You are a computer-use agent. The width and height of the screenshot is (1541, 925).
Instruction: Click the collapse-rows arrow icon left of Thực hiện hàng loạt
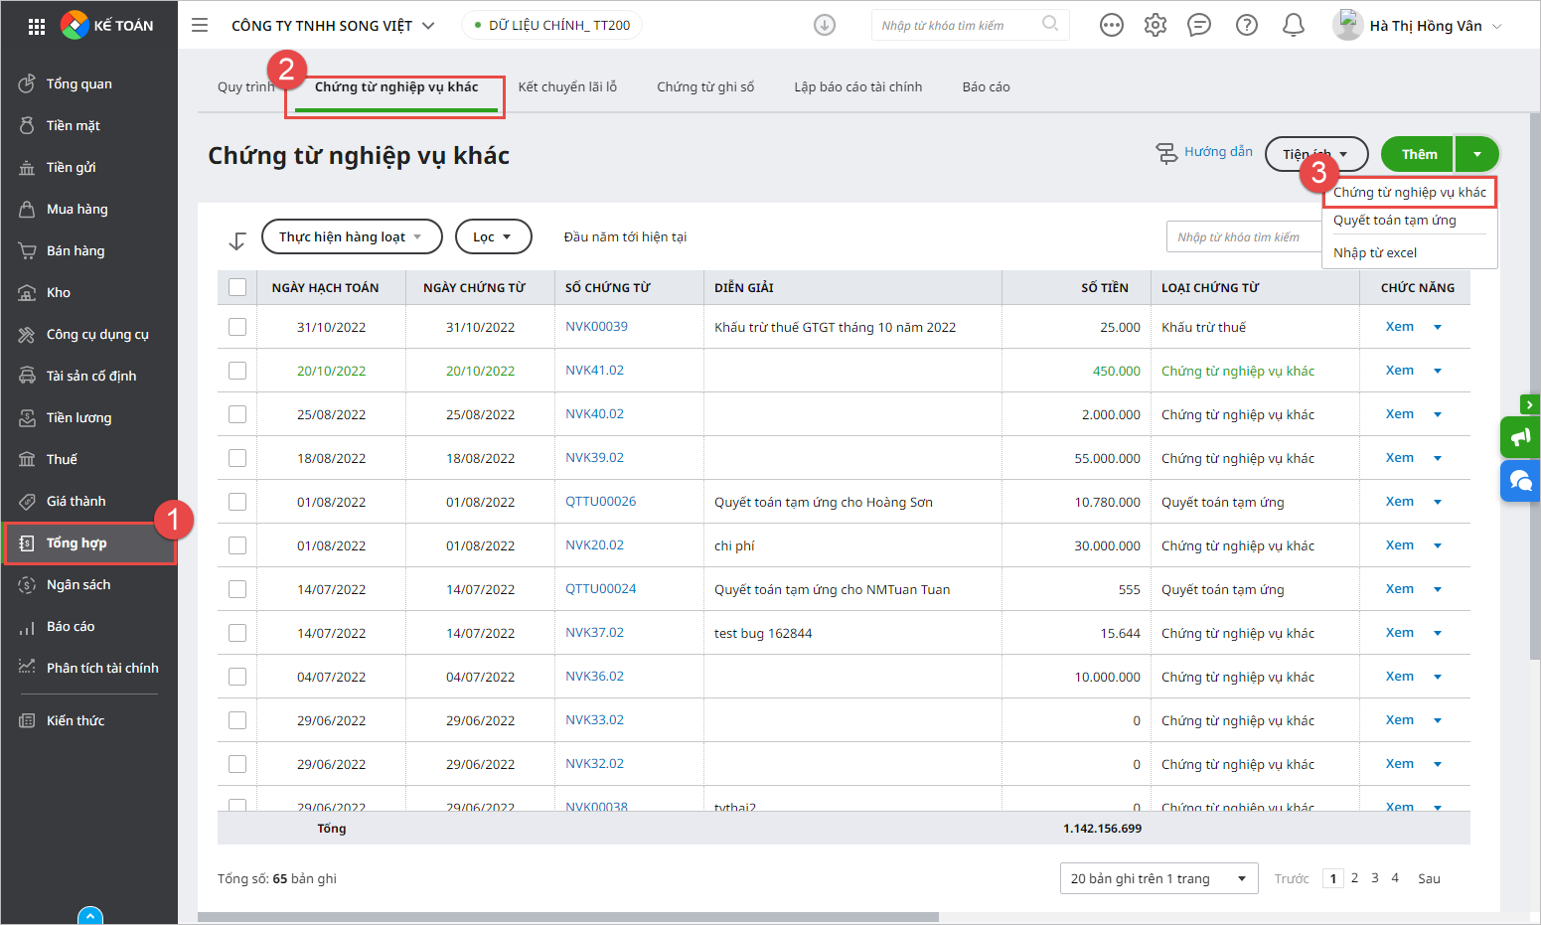coord(236,239)
